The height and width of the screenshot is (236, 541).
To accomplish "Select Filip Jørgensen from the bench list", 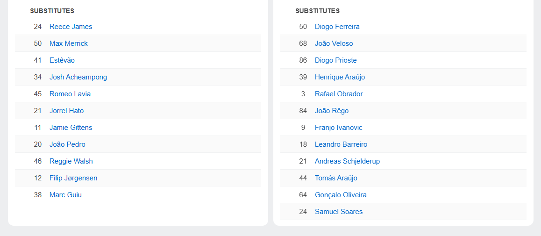I will point(73,178).
